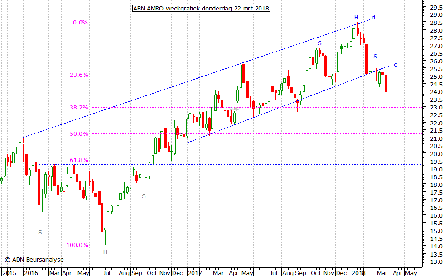The image size is (444, 276).
Task: Click the '17.0' price axis value
Action: 436,200
